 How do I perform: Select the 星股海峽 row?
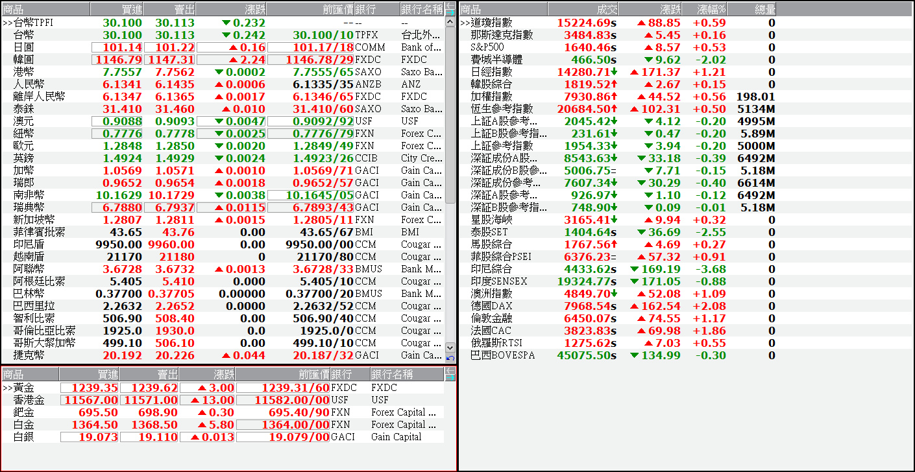tap(618, 220)
